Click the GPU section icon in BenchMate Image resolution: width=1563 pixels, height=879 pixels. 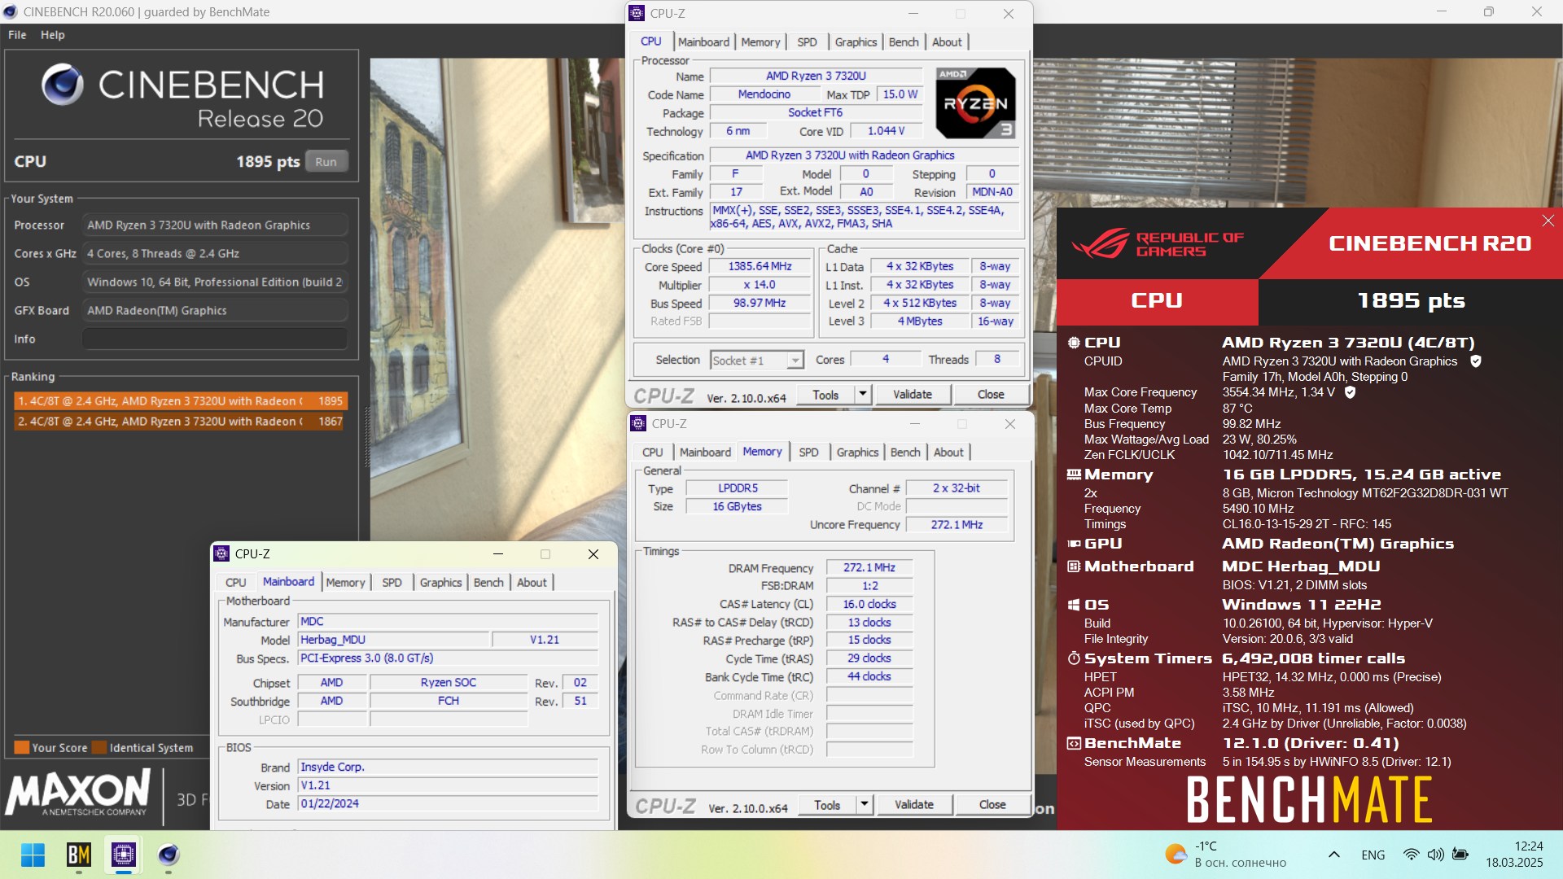click(1074, 544)
